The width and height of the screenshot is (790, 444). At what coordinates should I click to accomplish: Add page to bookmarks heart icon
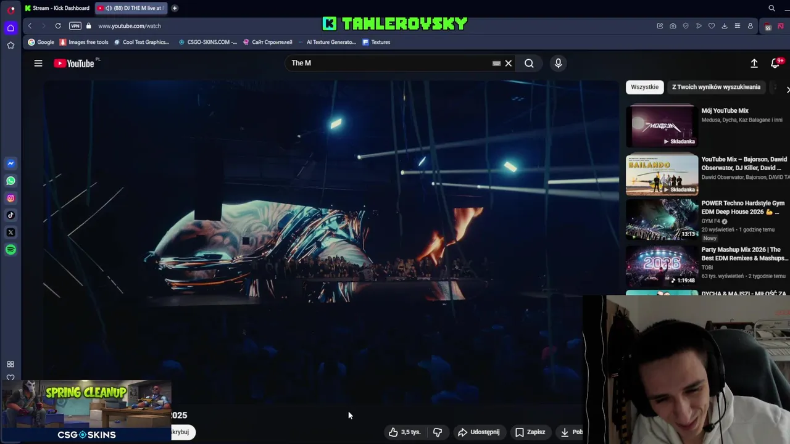tap(712, 26)
